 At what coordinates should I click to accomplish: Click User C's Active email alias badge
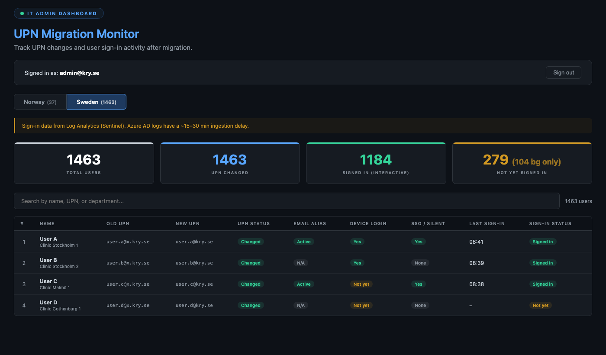(x=304, y=284)
